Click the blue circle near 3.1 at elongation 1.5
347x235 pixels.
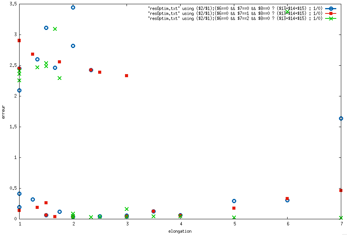click(46, 28)
